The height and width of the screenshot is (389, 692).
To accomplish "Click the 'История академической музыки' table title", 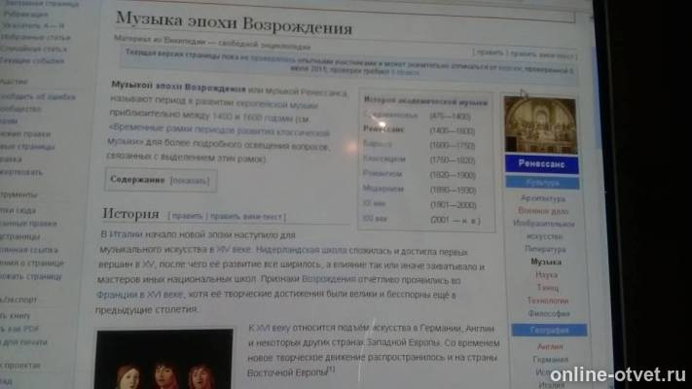I will click(425, 101).
